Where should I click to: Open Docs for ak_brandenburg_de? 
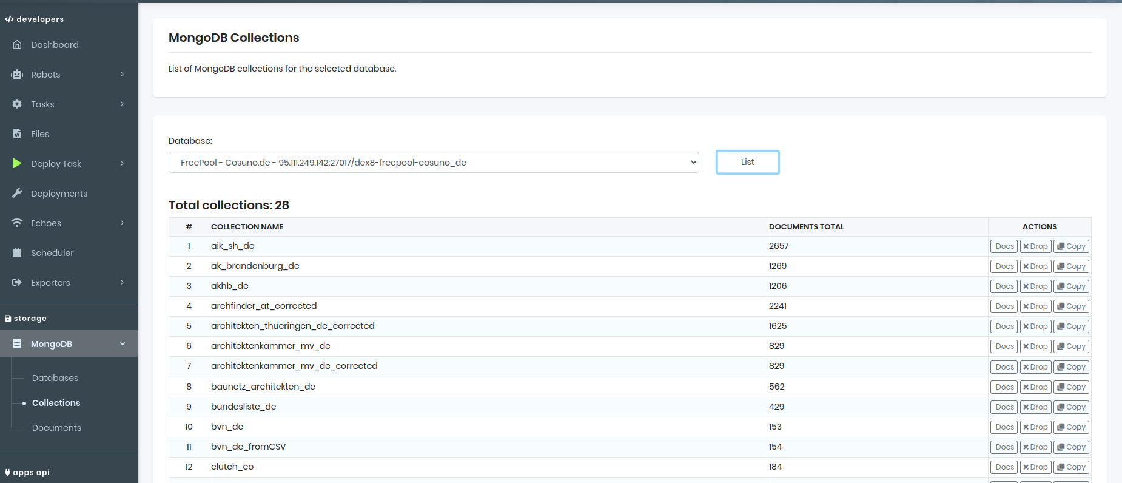[1004, 266]
